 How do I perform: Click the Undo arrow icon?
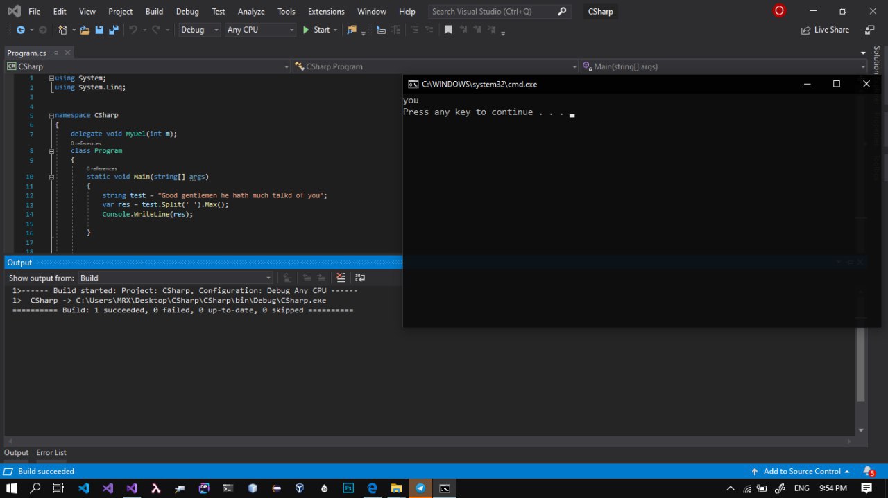point(133,30)
